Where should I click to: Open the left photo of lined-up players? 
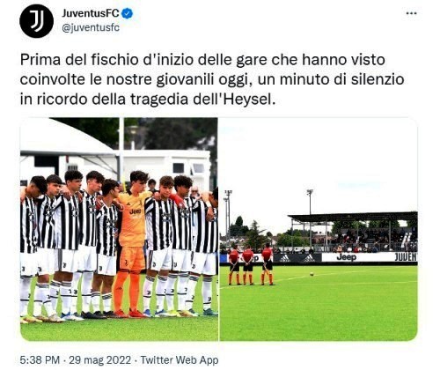click(x=119, y=229)
